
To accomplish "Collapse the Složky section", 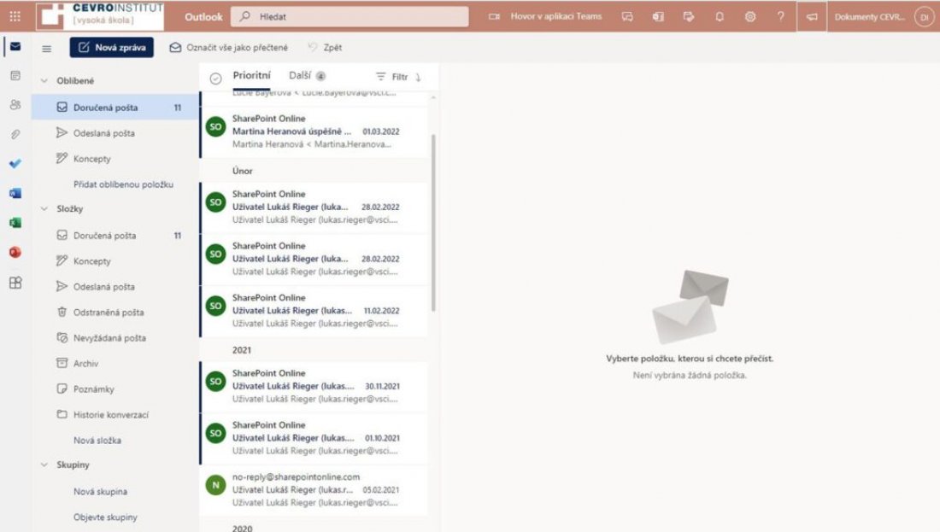I will point(44,208).
